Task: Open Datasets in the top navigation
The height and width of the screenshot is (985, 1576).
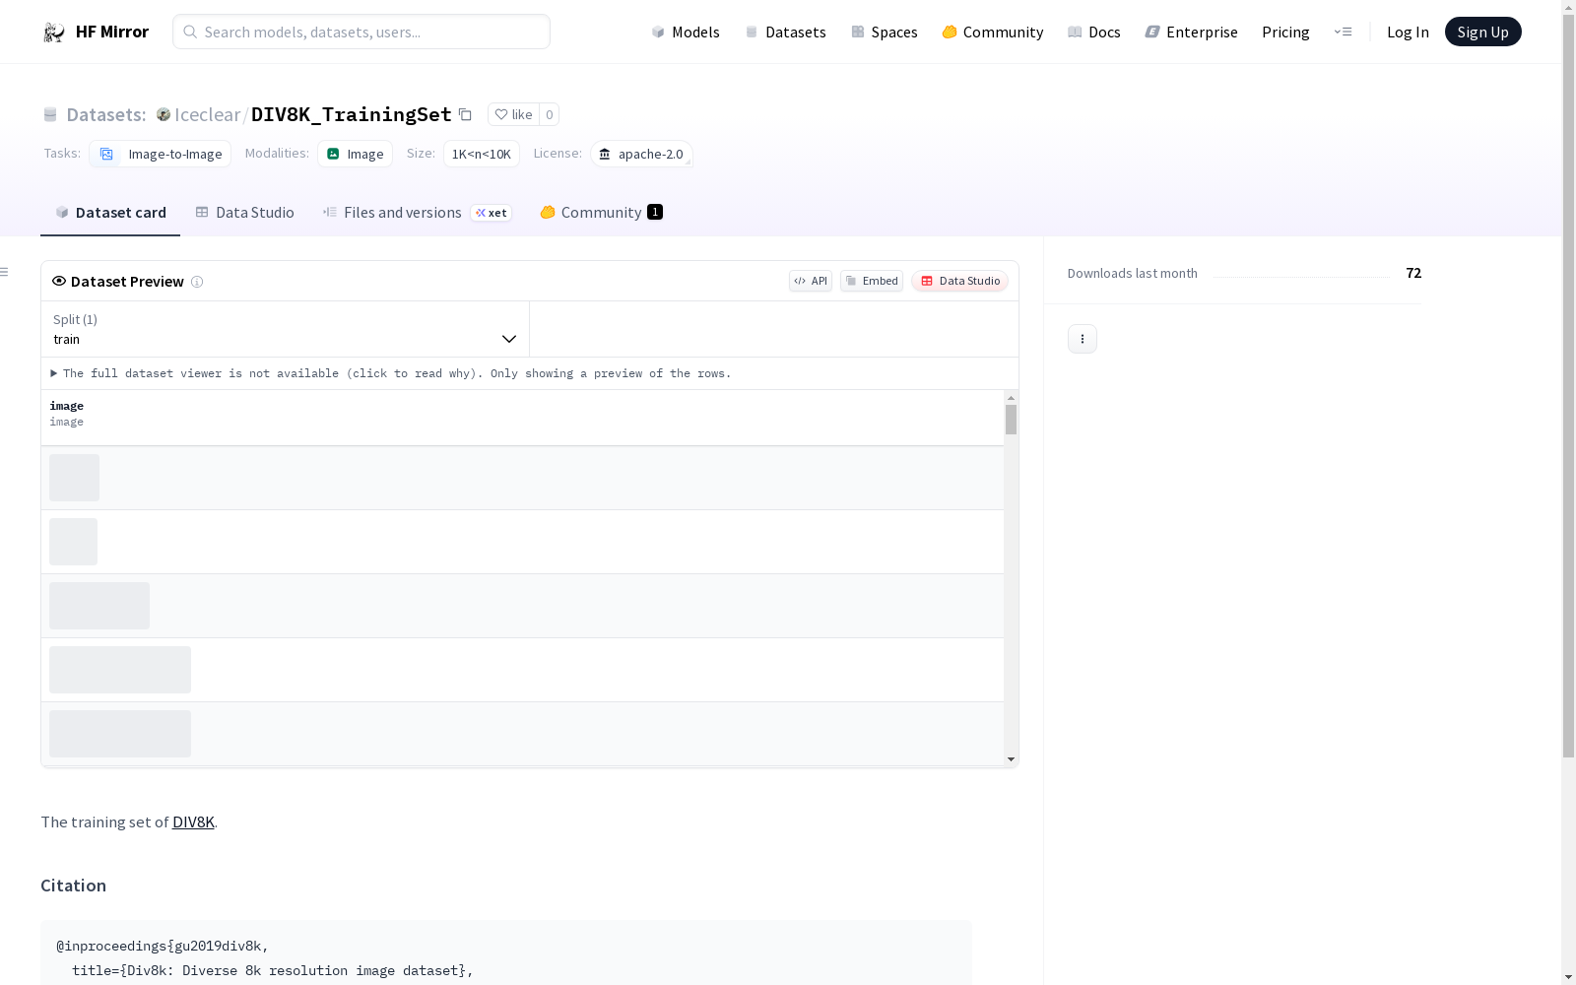Action: [x=785, y=32]
